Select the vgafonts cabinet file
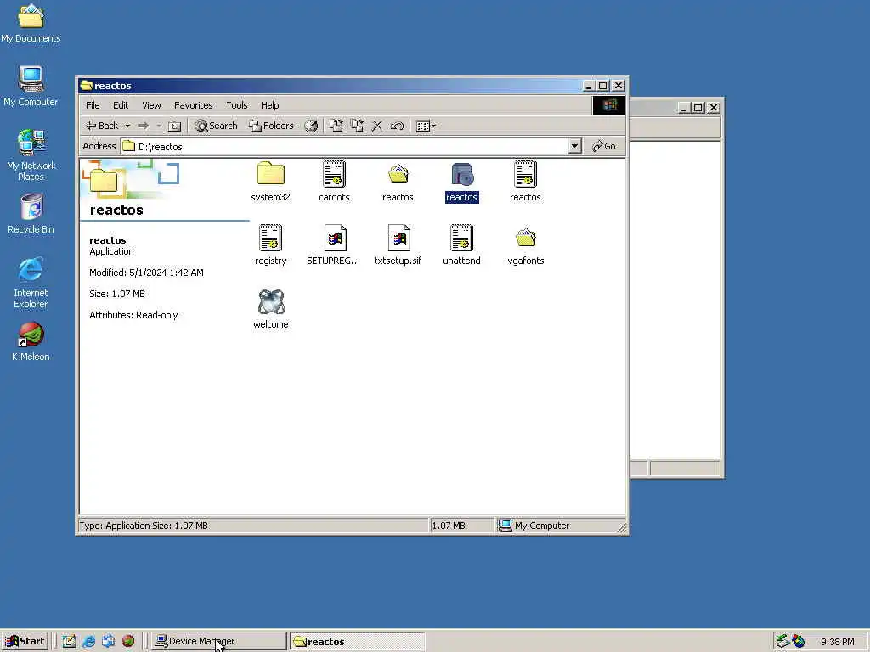This screenshot has height=652, width=870. [525, 245]
